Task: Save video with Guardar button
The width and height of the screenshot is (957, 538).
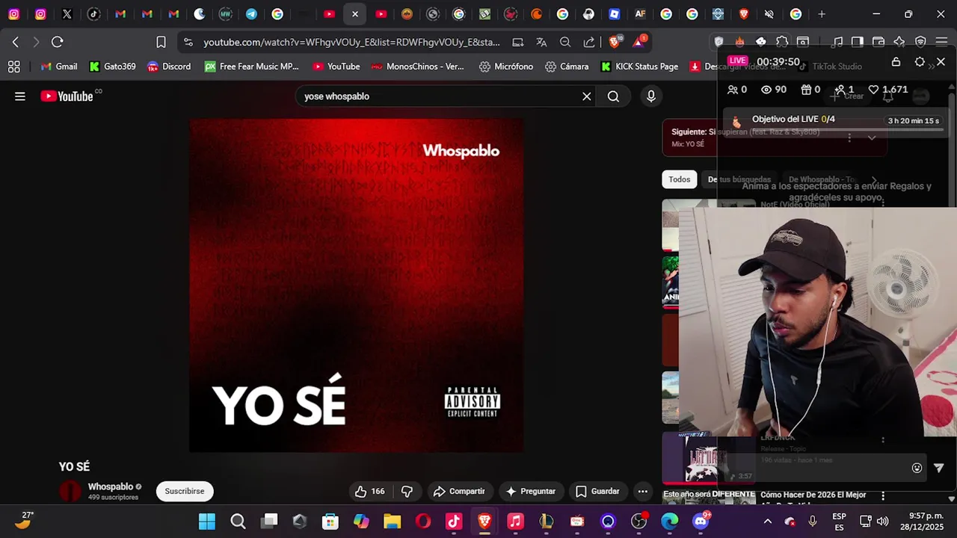Action: (x=597, y=491)
